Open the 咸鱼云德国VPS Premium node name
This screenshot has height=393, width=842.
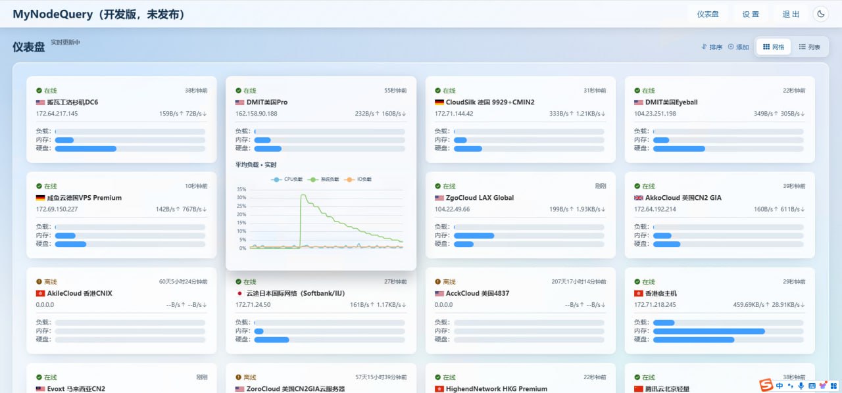(84, 198)
